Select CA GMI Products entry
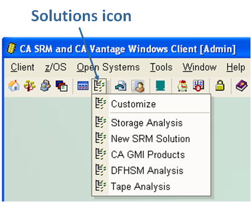Image resolution: width=251 pixels, height=202 pixels. [151, 155]
